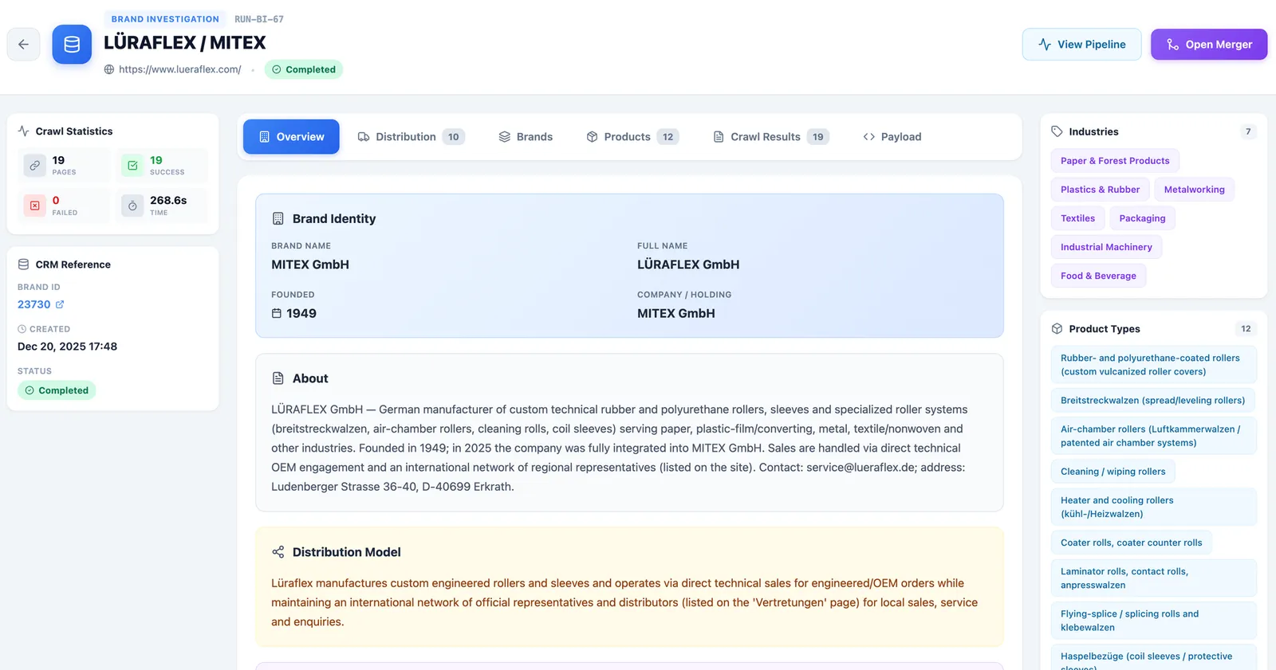The width and height of the screenshot is (1276, 670).
Task: Click the Open Merger button
Action: tap(1209, 45)
